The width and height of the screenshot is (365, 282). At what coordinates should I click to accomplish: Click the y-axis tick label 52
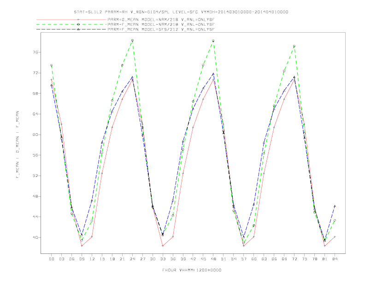(x=35, y=176)
